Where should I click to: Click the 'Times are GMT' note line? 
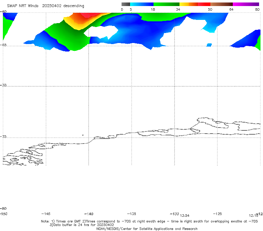(149, 221)
